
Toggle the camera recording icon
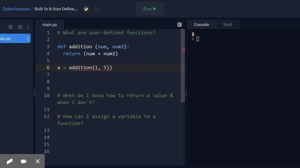tap(23, 161)
